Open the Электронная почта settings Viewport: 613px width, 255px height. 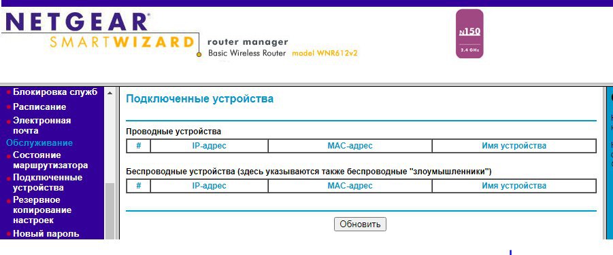click(x=42, y=125)
